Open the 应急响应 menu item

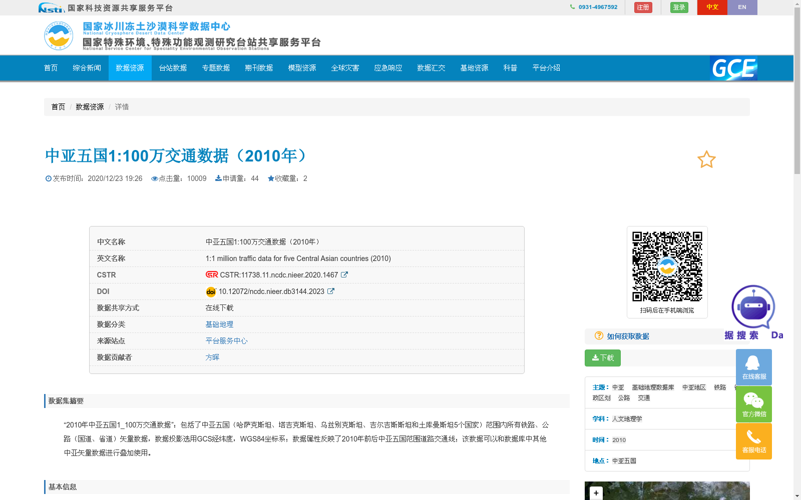point(388,68)
